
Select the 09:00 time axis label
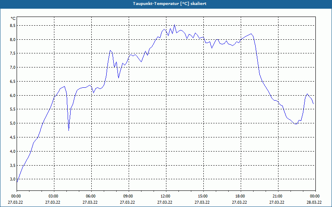[129, 196]
